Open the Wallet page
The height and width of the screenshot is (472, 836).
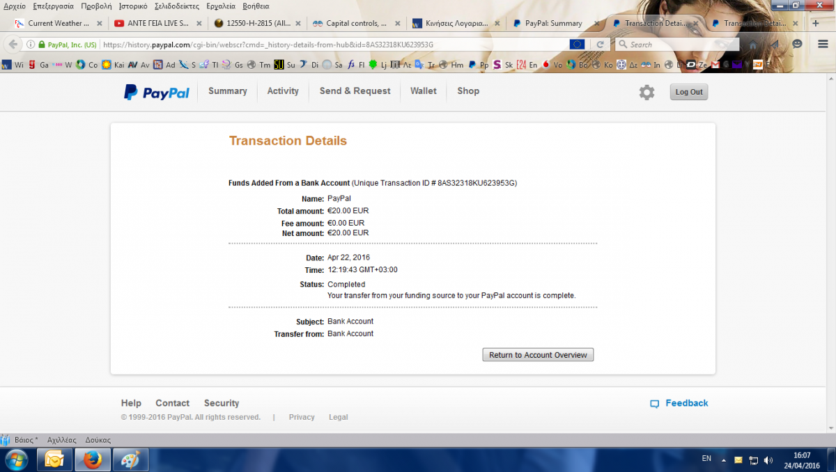(x=424, y=91)
